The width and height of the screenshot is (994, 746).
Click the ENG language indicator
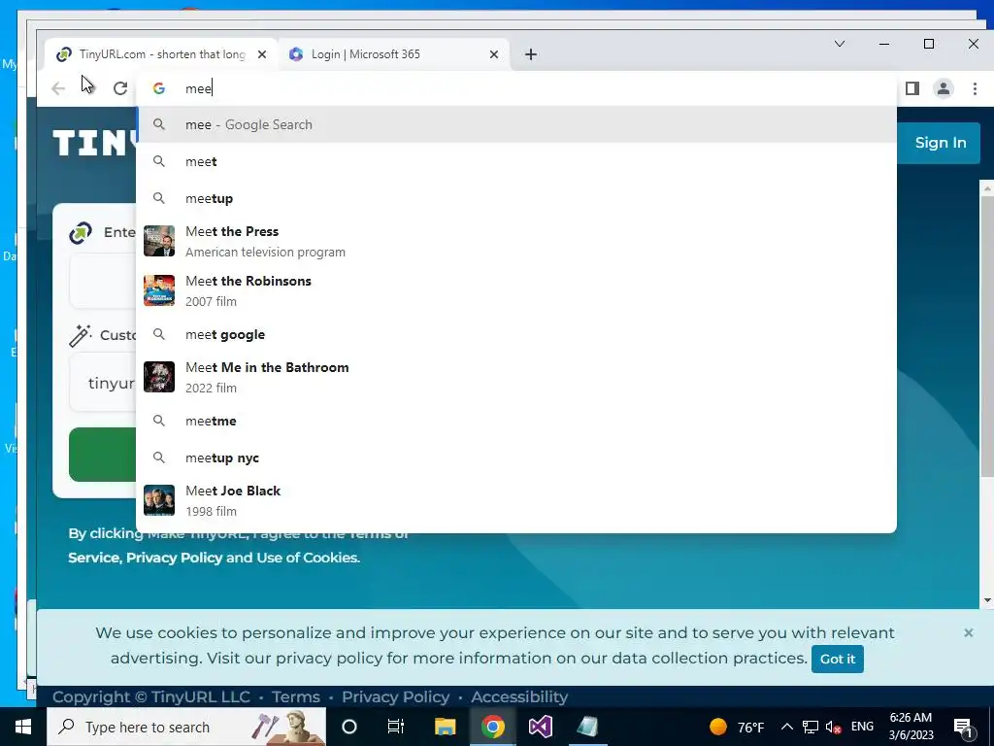pos(862,727)
